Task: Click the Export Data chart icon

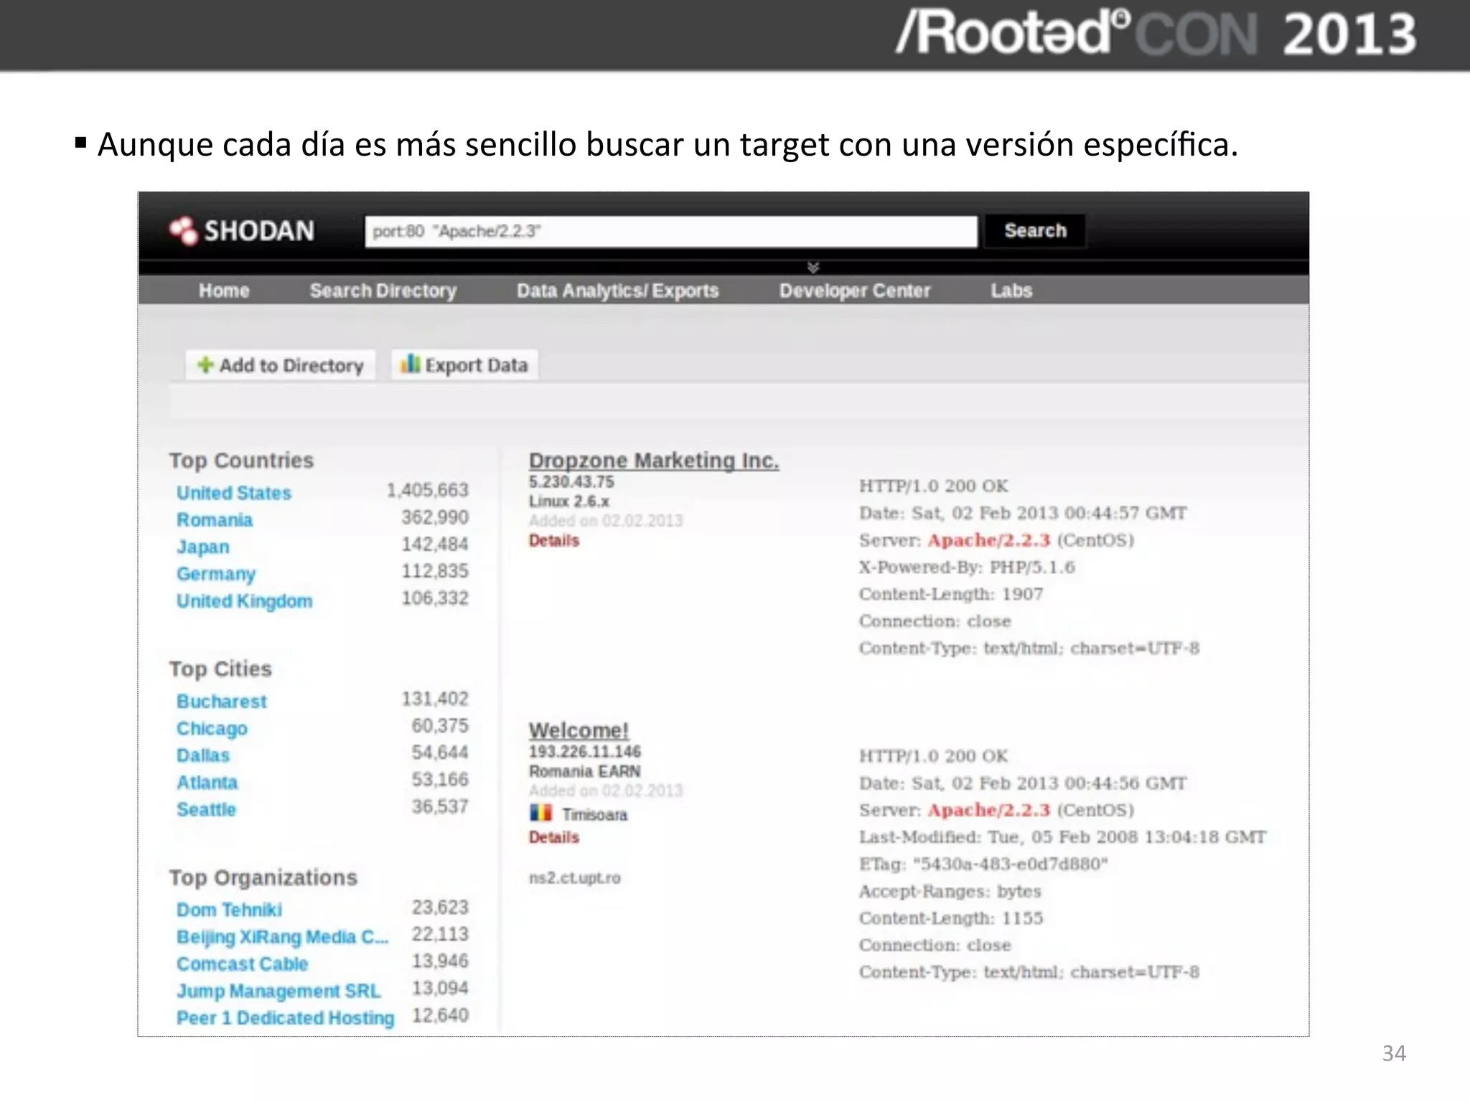Action: [x=410, y=364]
